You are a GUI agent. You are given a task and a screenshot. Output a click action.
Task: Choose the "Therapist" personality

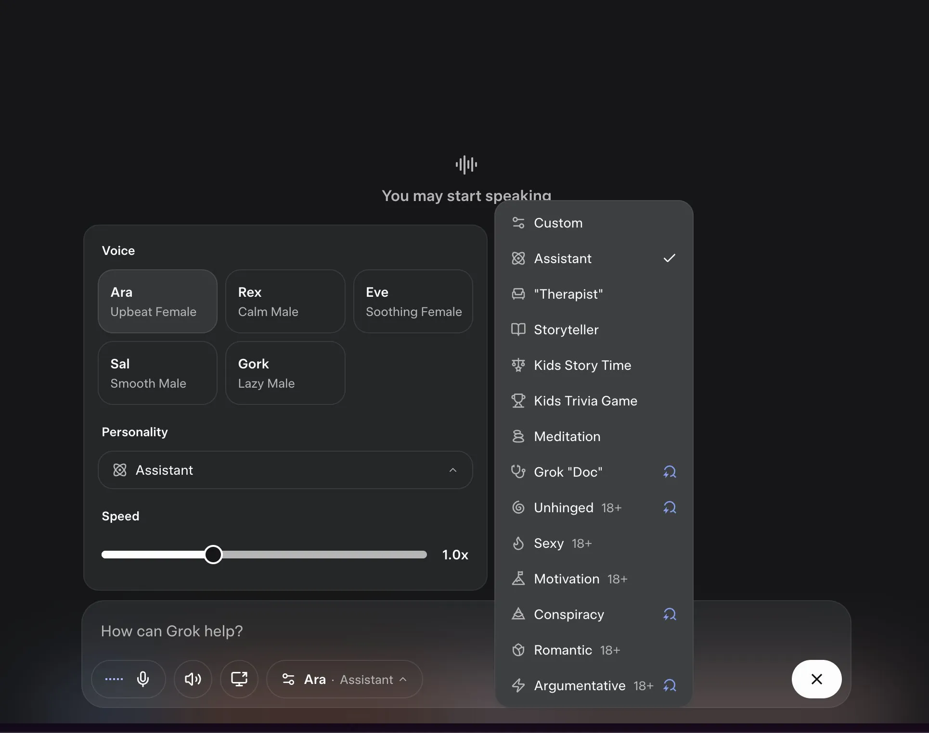(x=594, y=294)
